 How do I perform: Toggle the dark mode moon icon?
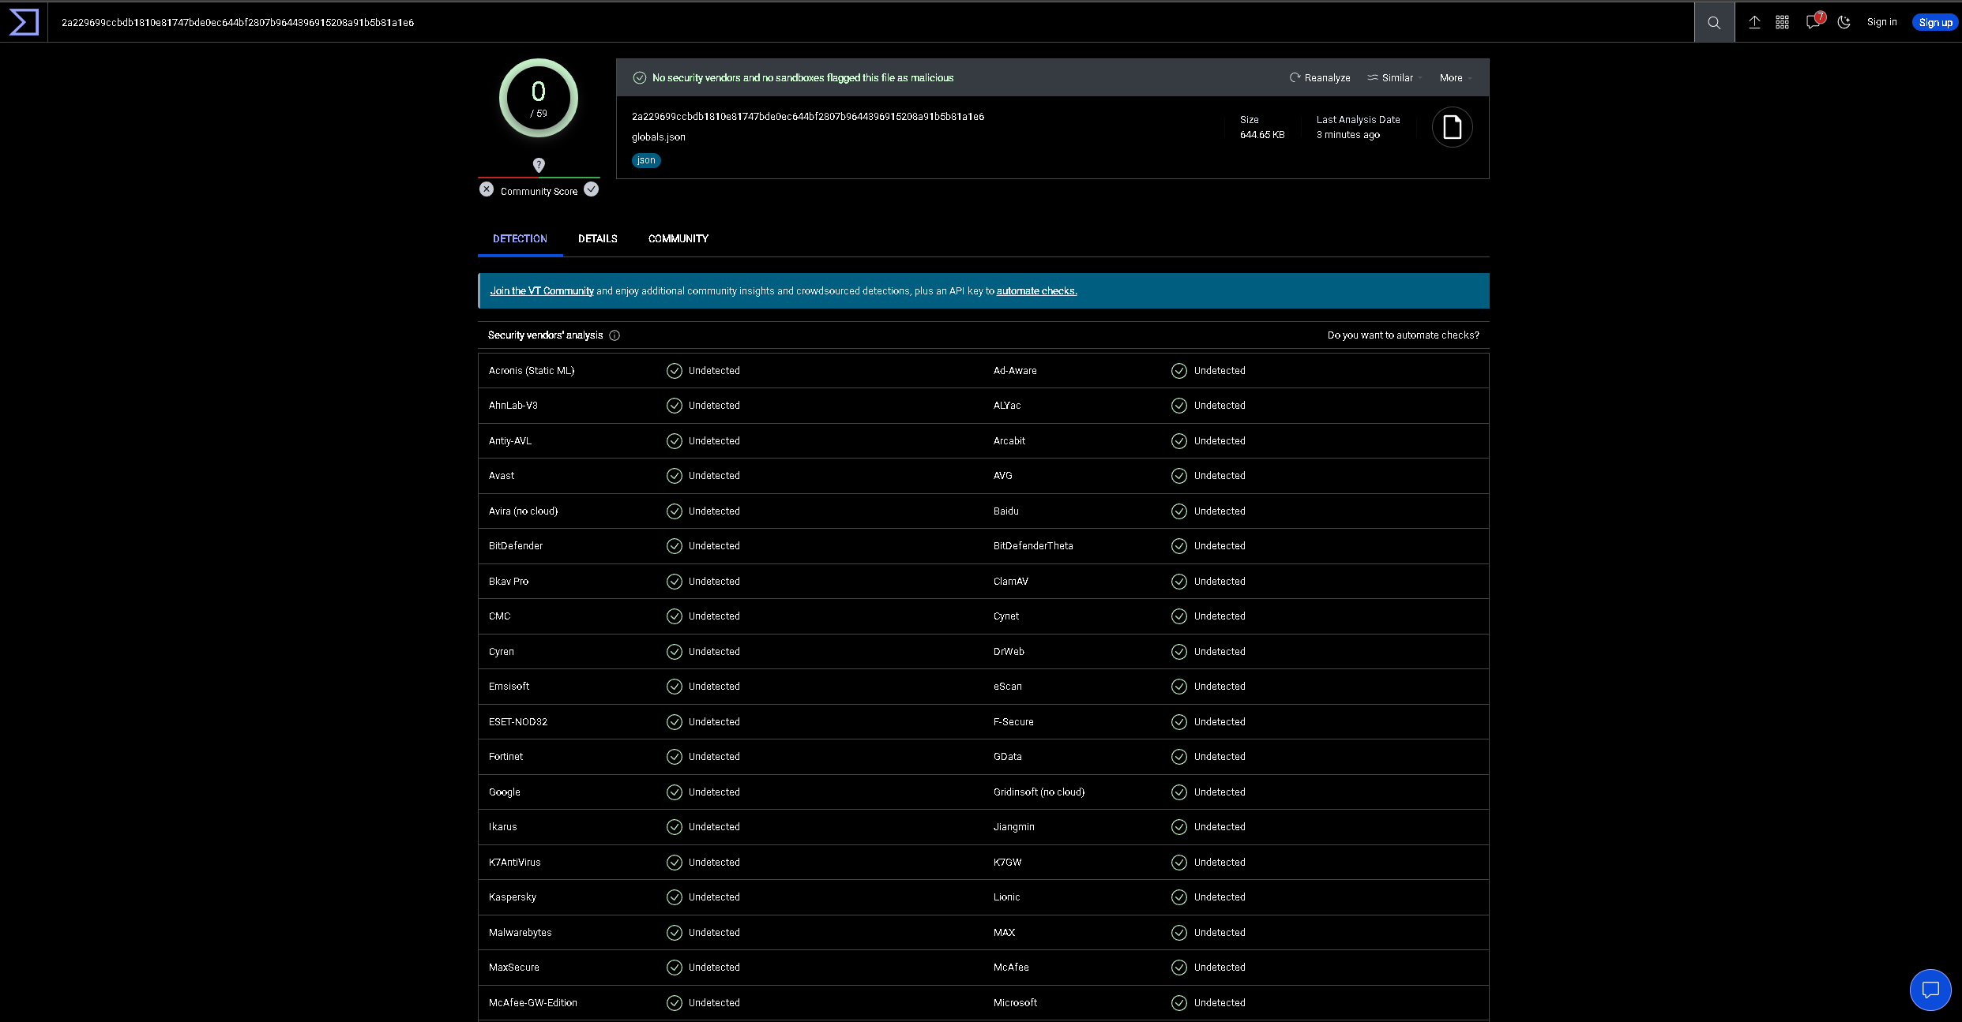[1844, 22]
